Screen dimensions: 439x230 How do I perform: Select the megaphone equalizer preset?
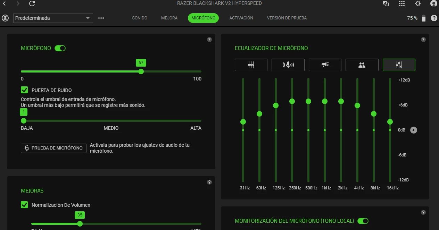click(325, 65)
